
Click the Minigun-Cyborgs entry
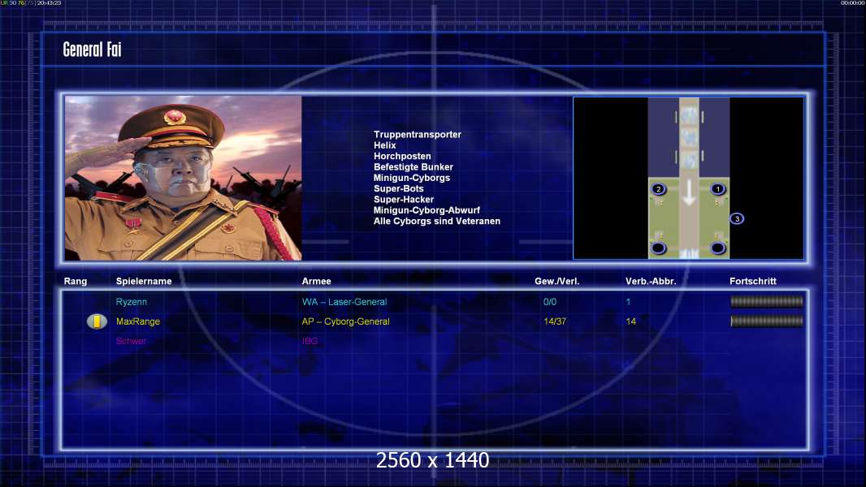pyautogui.click(x=411, y=178)
